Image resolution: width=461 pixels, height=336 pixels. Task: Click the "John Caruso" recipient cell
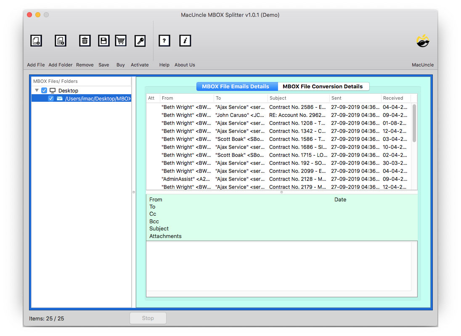pyautogui.click(x=240, y=115)
